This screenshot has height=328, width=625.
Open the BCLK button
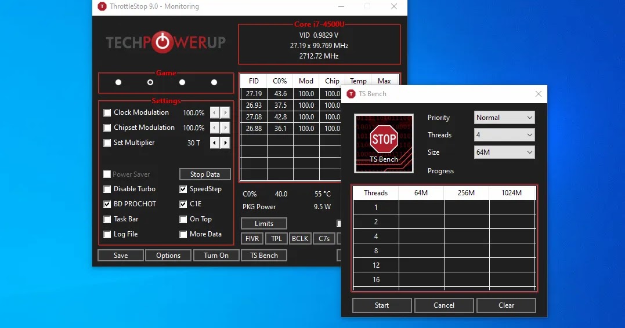300,239
